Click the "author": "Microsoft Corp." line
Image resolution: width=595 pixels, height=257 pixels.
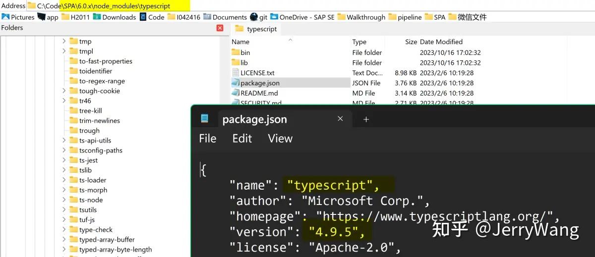pos(329,201)
